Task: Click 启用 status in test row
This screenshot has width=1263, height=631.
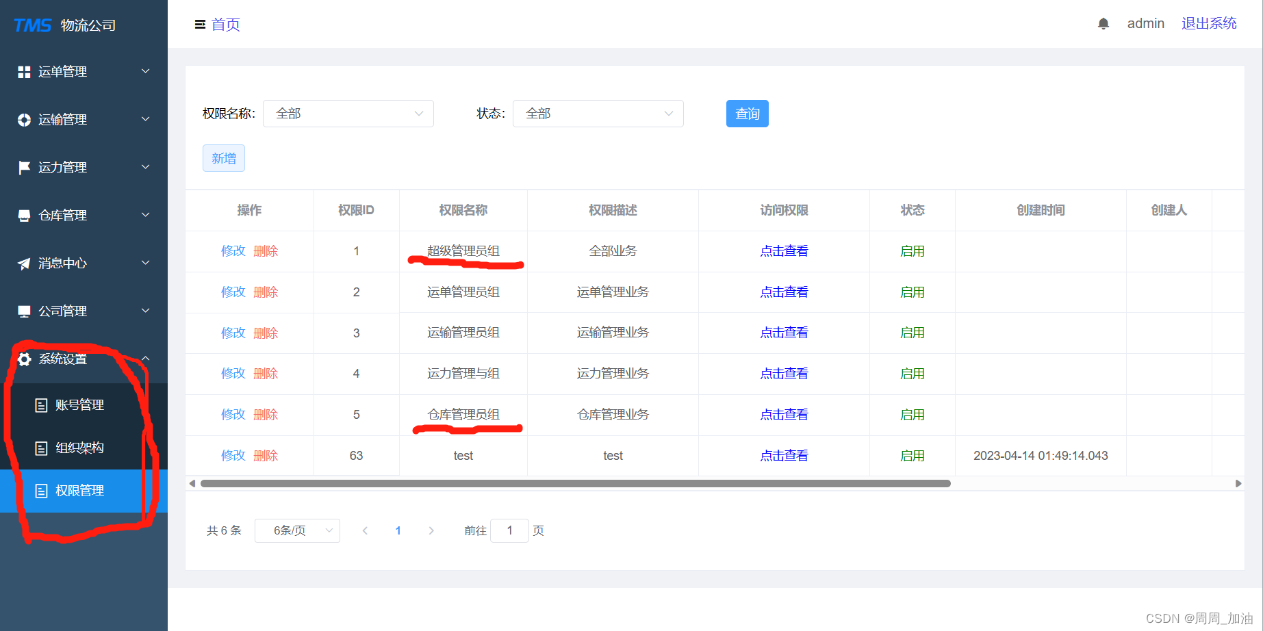Action: 913,456
